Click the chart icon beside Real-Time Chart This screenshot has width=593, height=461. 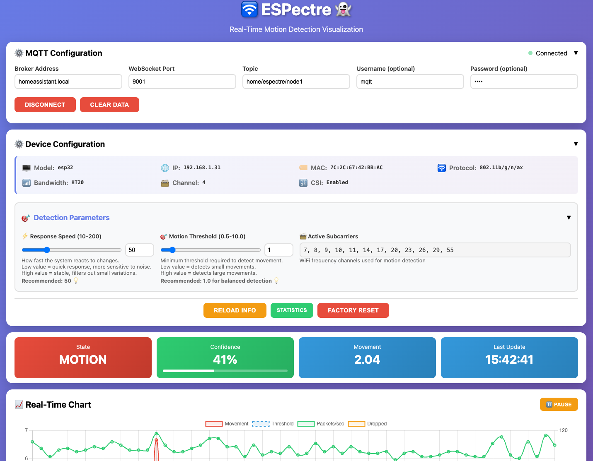tap(19, 404)
